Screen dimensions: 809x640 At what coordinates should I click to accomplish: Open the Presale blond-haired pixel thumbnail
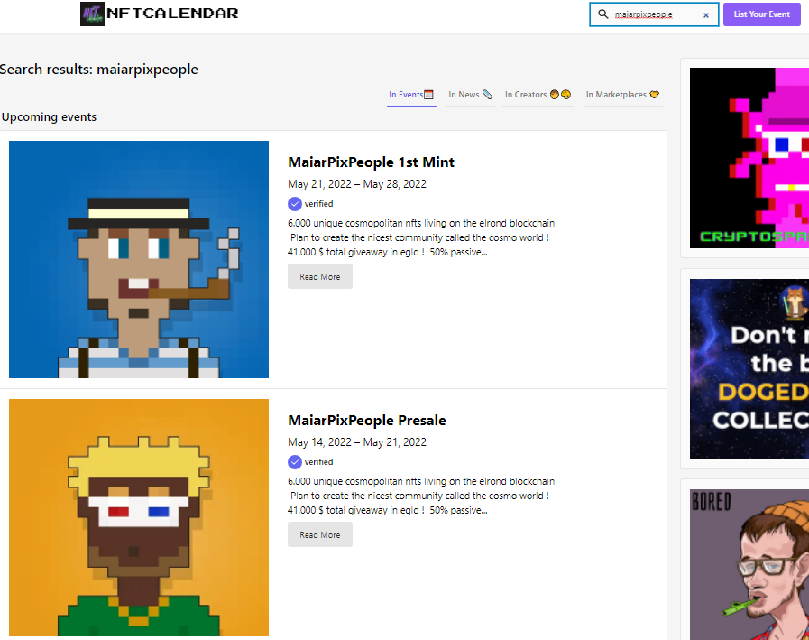click(x=139, y=517)
